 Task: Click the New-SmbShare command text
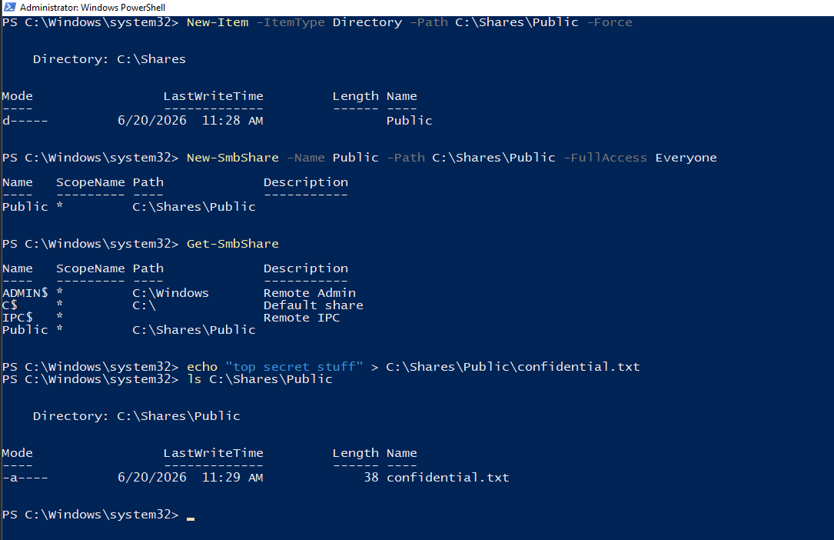232,158
